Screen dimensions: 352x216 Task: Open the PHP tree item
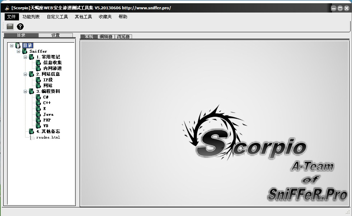pyautogui.click(x=47, y=120)
